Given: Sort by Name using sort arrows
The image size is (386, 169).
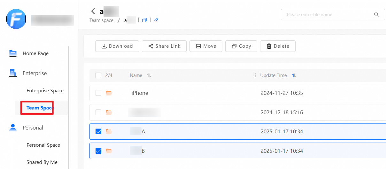Looking at the screenshot, I should pyautogui.click(x=149, y=75).
